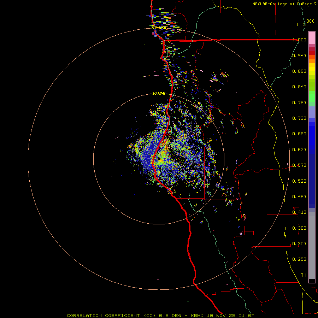
Task: Pick the pink top band of color bar
Action: pyautogui.click(x=312, y=37)
